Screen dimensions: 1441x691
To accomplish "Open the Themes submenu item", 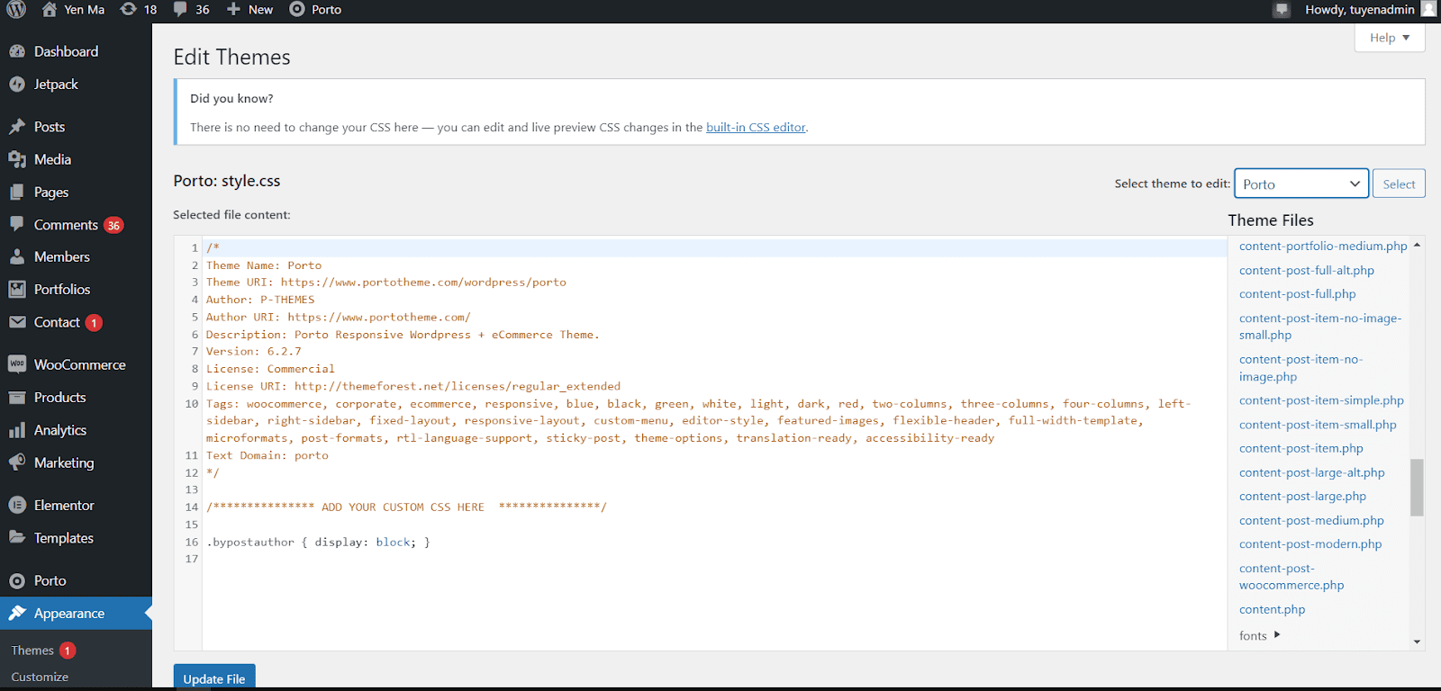I will (x=32, y=651).
